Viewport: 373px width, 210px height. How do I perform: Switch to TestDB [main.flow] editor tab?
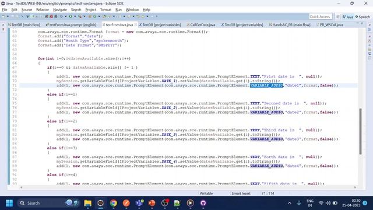click(24, 24)
